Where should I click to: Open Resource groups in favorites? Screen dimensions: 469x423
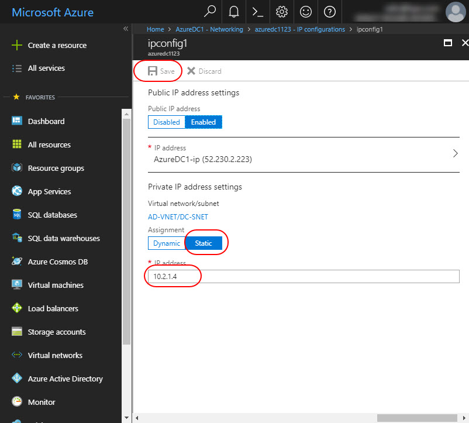[56, 168]
